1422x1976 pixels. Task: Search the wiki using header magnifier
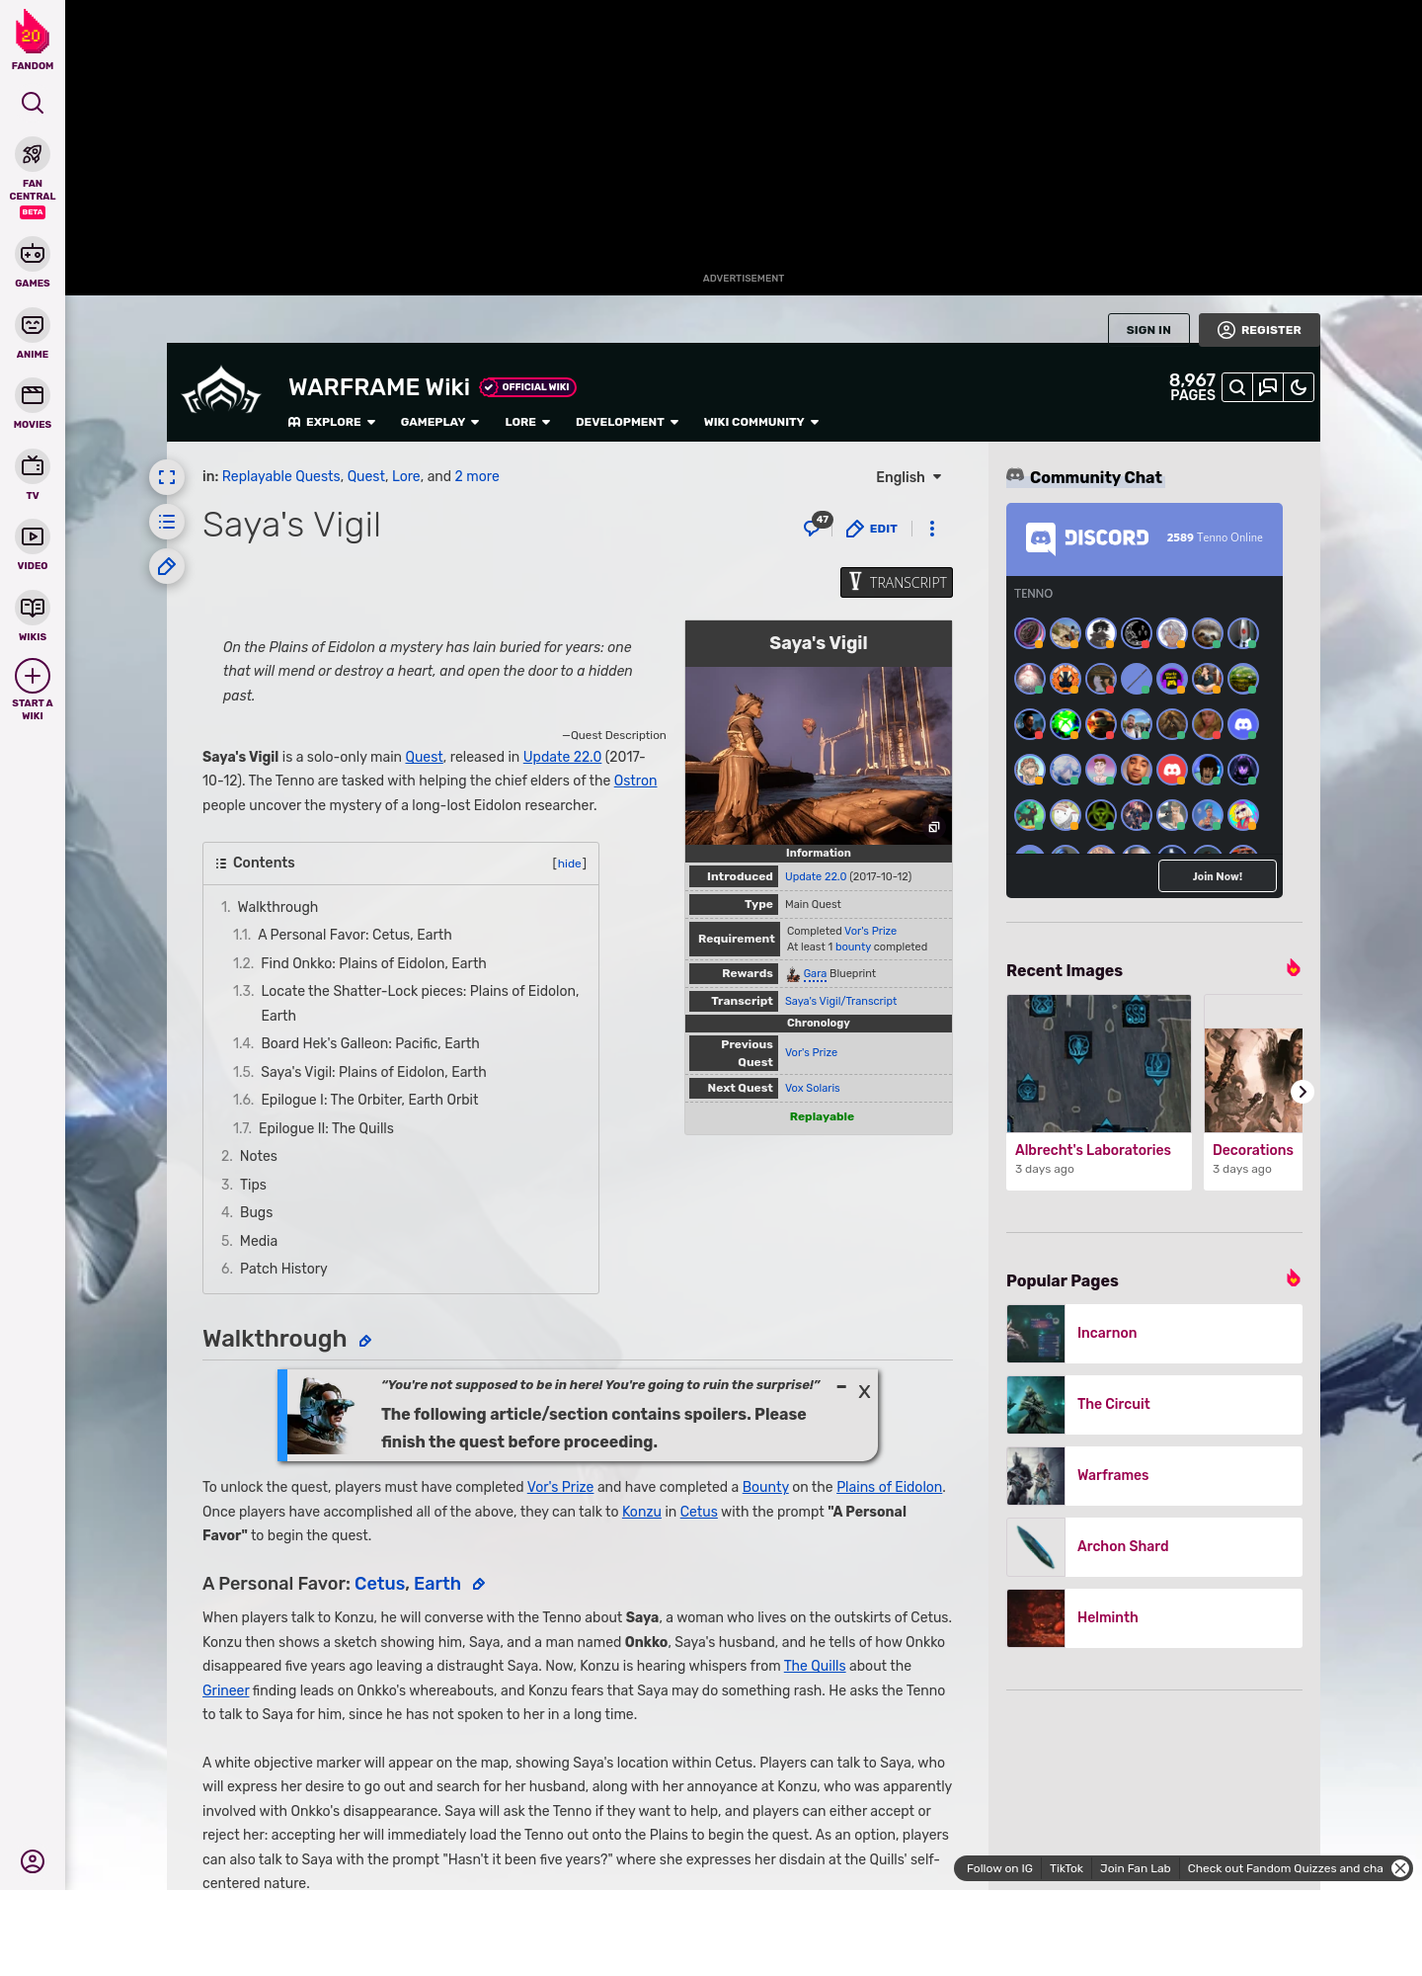tap(1237, 387)
